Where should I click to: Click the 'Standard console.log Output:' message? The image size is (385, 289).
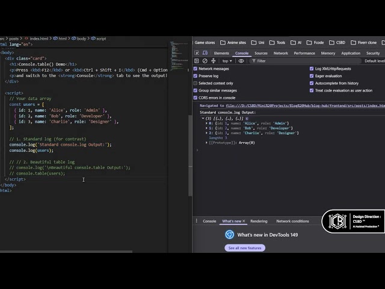point(227,113)
